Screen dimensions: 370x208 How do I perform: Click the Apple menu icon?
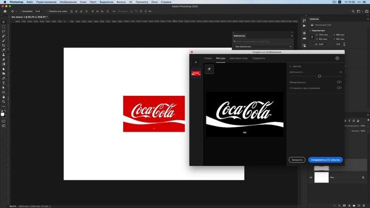[x=5, y=2]
